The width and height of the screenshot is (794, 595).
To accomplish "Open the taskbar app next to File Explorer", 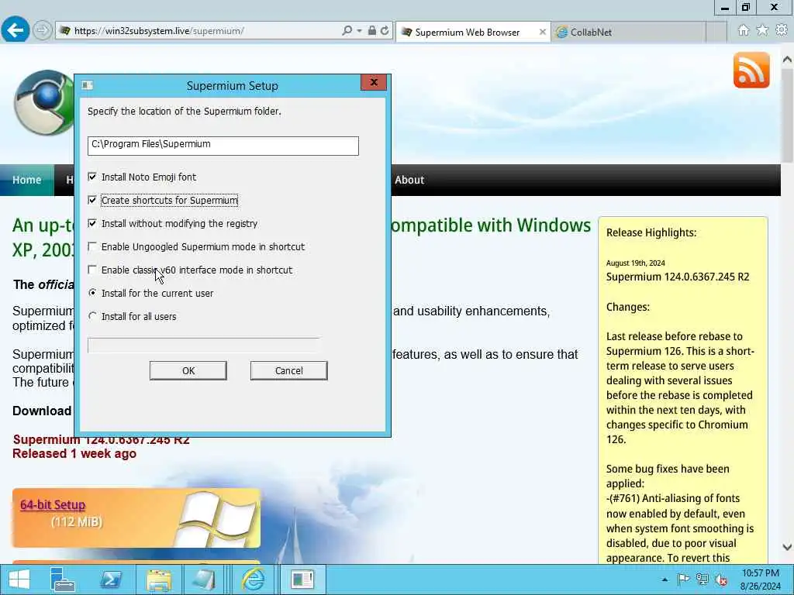I will pos(204,580).
